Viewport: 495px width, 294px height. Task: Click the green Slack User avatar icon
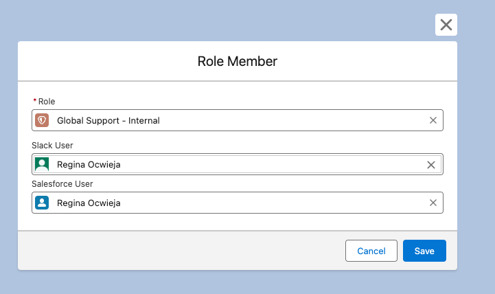42,164
